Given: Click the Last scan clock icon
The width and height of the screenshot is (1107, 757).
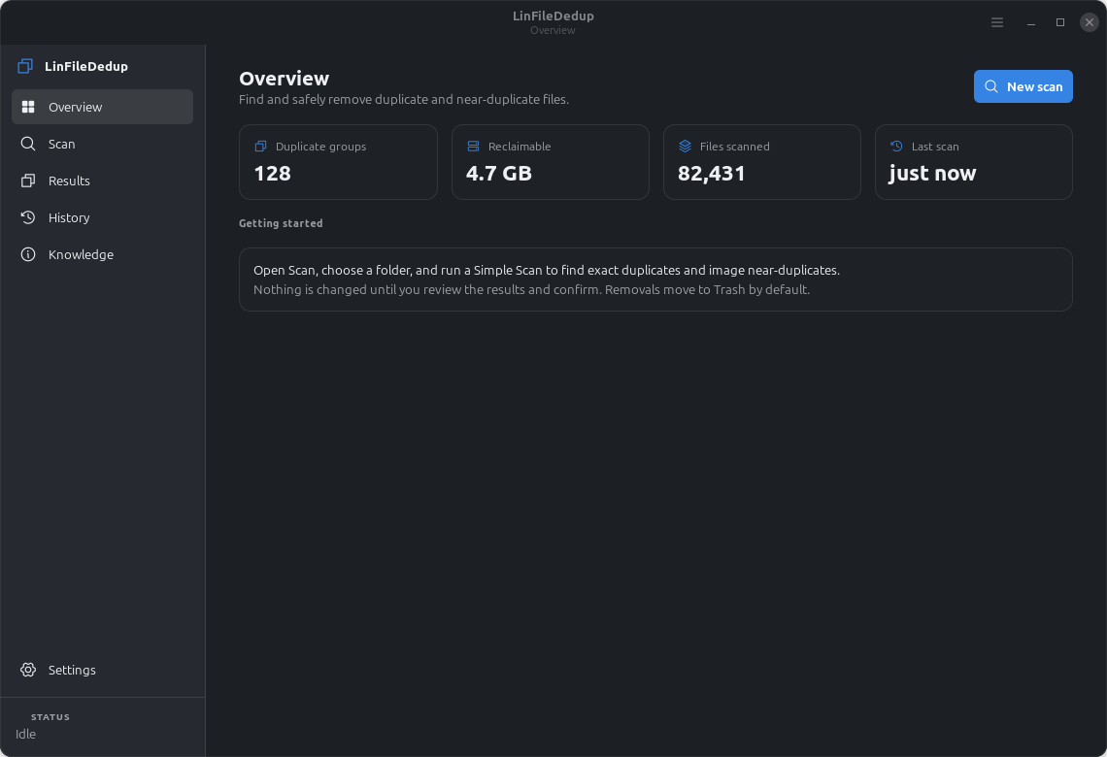Looking at the screenshot, I should coord(896,146).
